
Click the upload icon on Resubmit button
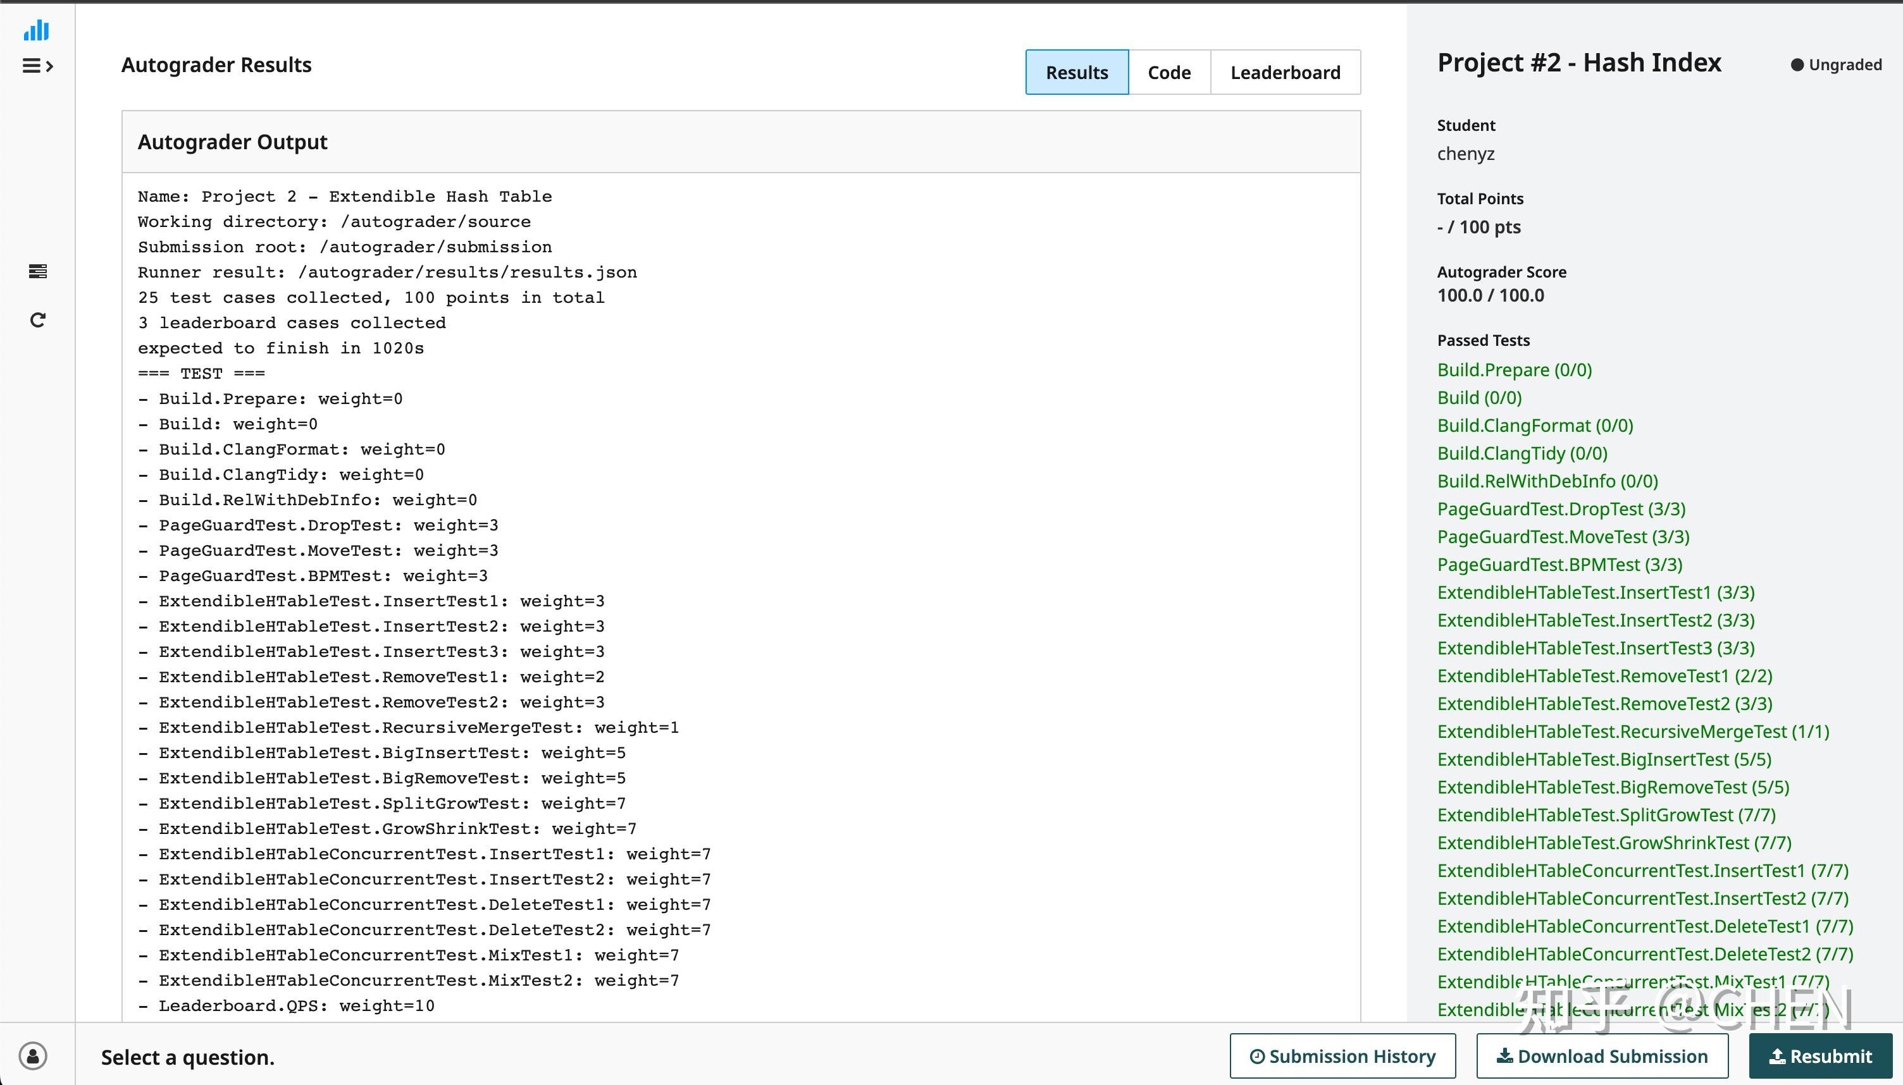click(1776, 1055)
